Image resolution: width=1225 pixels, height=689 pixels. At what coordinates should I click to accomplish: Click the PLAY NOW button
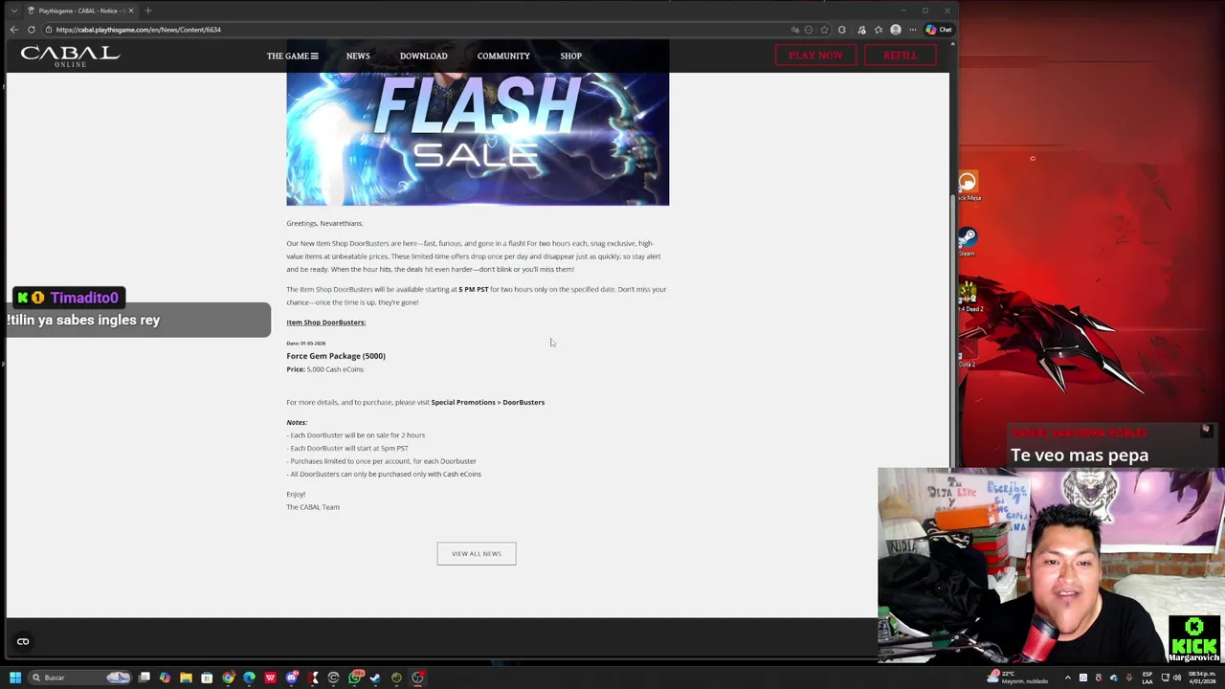(815, 56)
